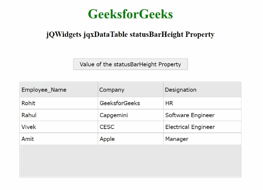Screen dimensions: 263x190
Task: Click the jqxDataTable statusBarHeight Property subtitle
Action: tap(130, 35)
